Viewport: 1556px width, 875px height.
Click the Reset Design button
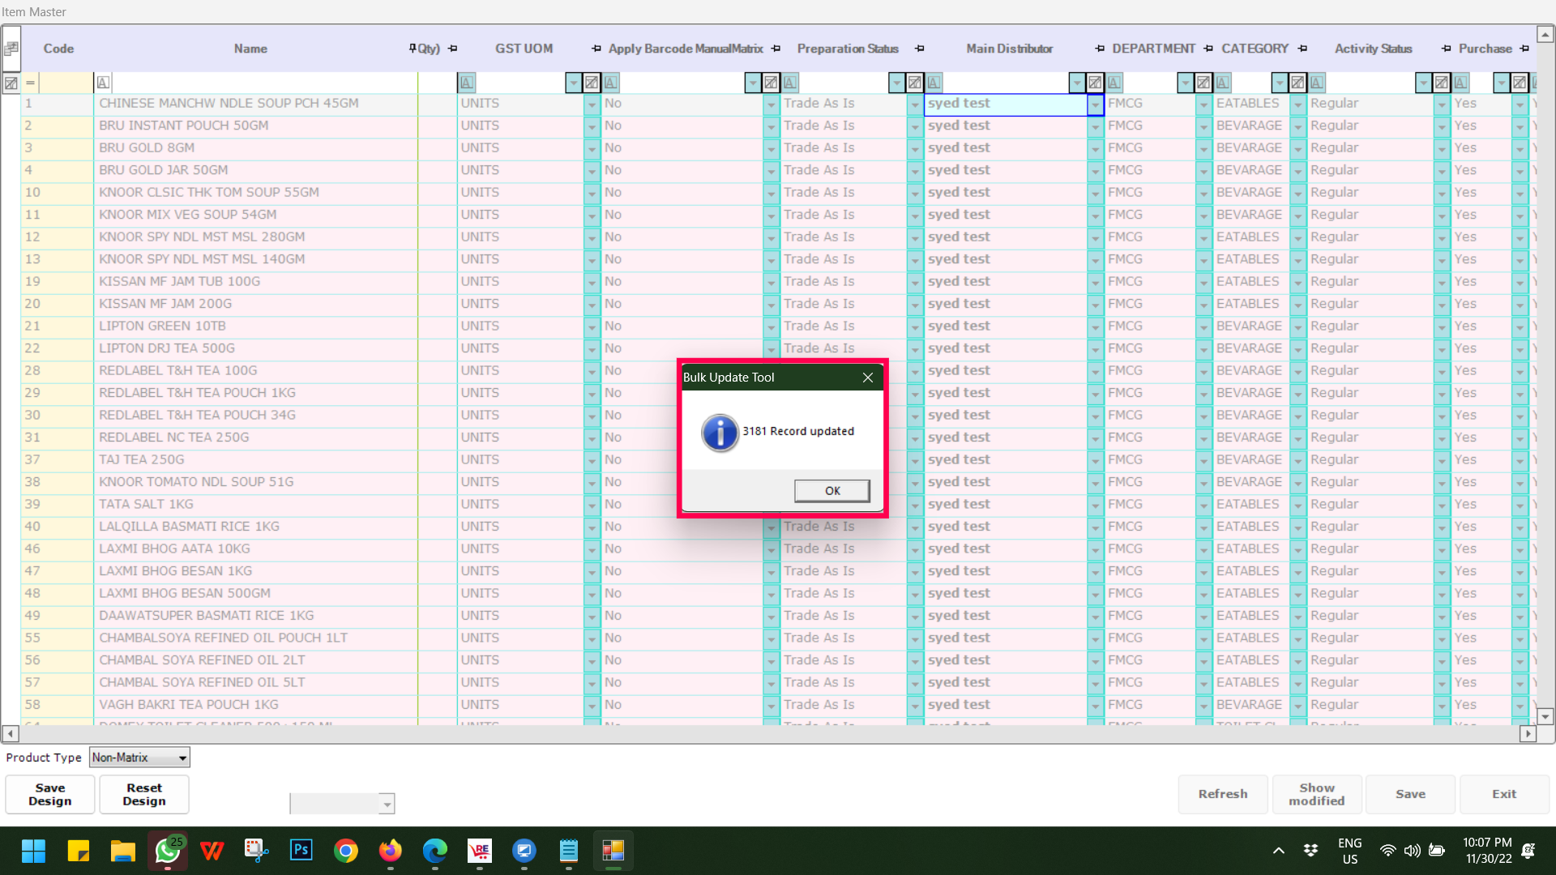pyautogui.click(x=144, y=794)
